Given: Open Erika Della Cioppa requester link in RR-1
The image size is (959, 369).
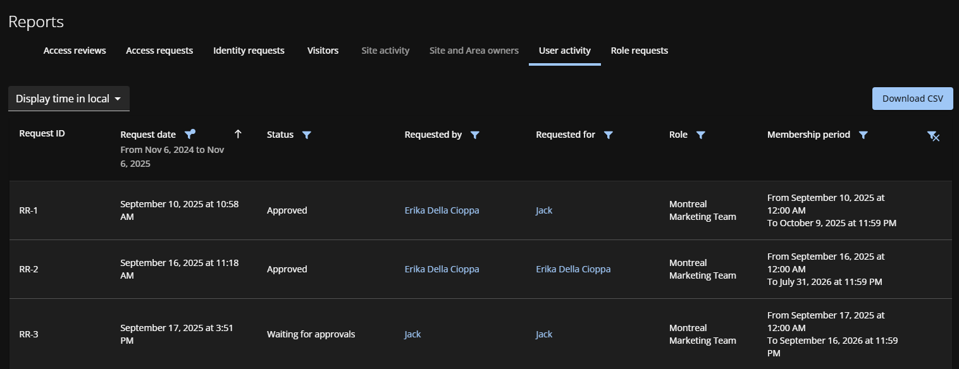Looking at the screenshot, I should pos(442,210).
